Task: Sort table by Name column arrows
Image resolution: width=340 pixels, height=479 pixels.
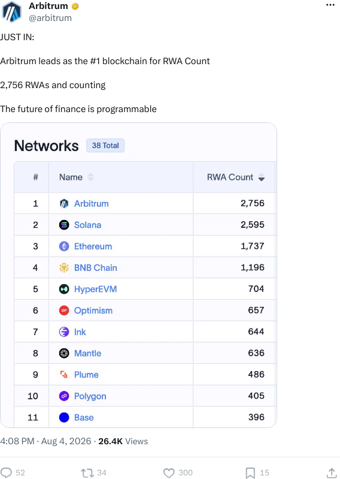Action: (x=90, y=177)
